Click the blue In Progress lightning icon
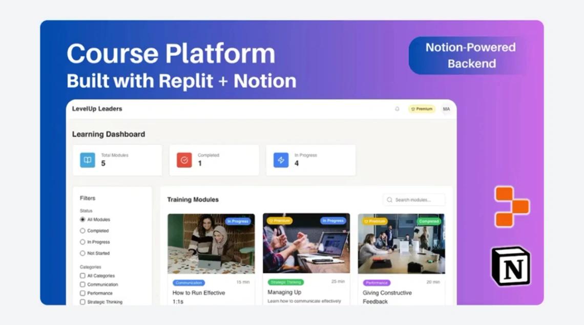This screenshot has height=325, width=584. coord(281,160)
